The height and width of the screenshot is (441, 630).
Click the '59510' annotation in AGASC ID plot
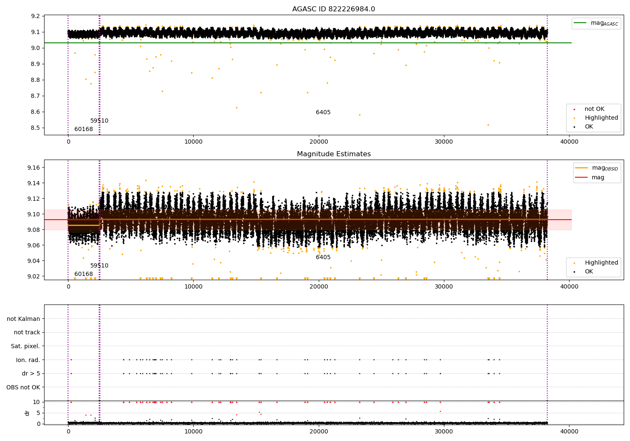99,121
